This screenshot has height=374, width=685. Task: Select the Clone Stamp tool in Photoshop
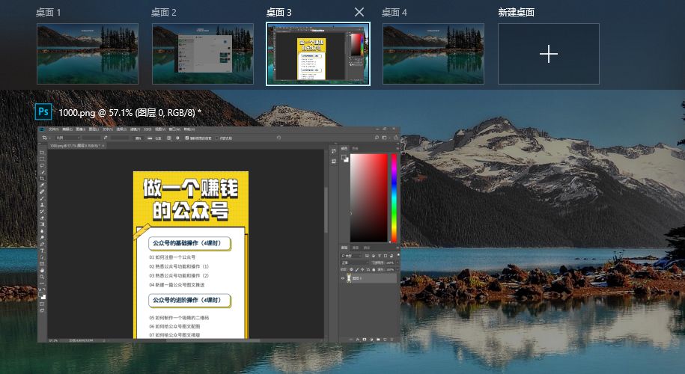(x=42, y=205)
